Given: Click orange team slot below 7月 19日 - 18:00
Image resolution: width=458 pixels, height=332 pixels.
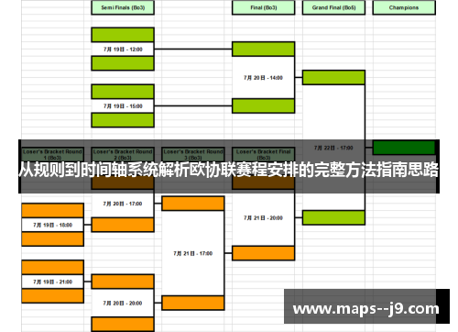Looking at the screenshot, I should point(52,239).
